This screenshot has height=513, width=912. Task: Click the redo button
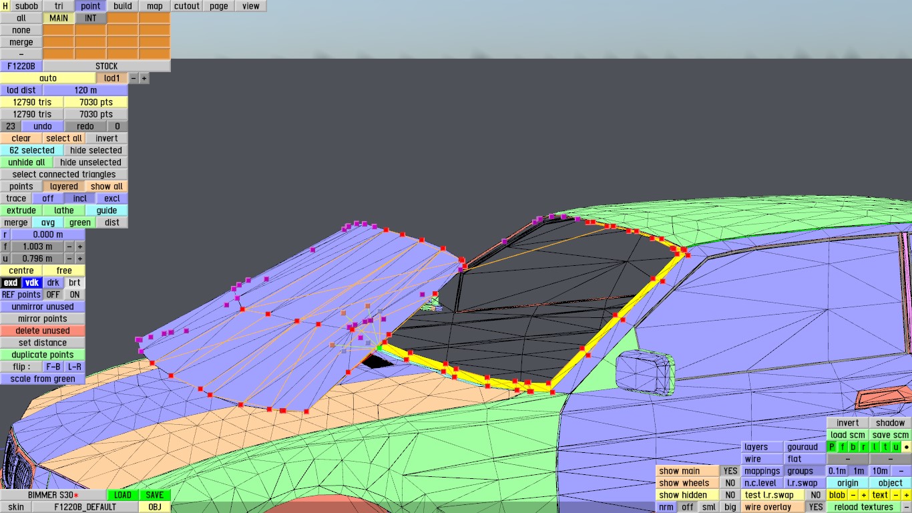click(x=85, y=126)
